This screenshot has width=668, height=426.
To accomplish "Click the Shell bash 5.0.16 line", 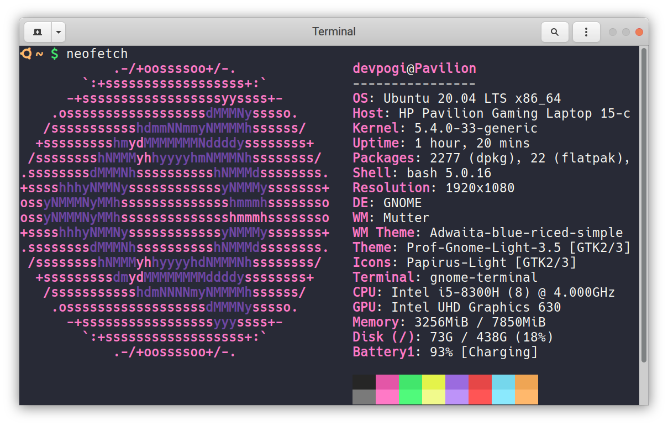I will (x=422, y=173).
